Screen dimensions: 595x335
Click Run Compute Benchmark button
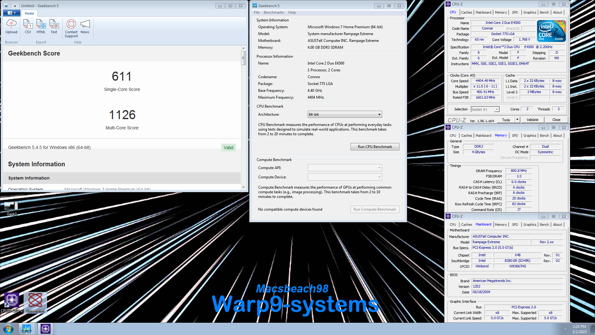375,209
